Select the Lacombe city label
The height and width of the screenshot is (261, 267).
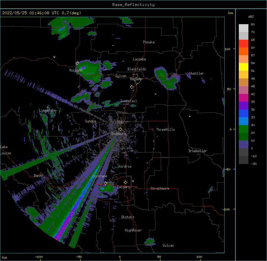point(139,59)
